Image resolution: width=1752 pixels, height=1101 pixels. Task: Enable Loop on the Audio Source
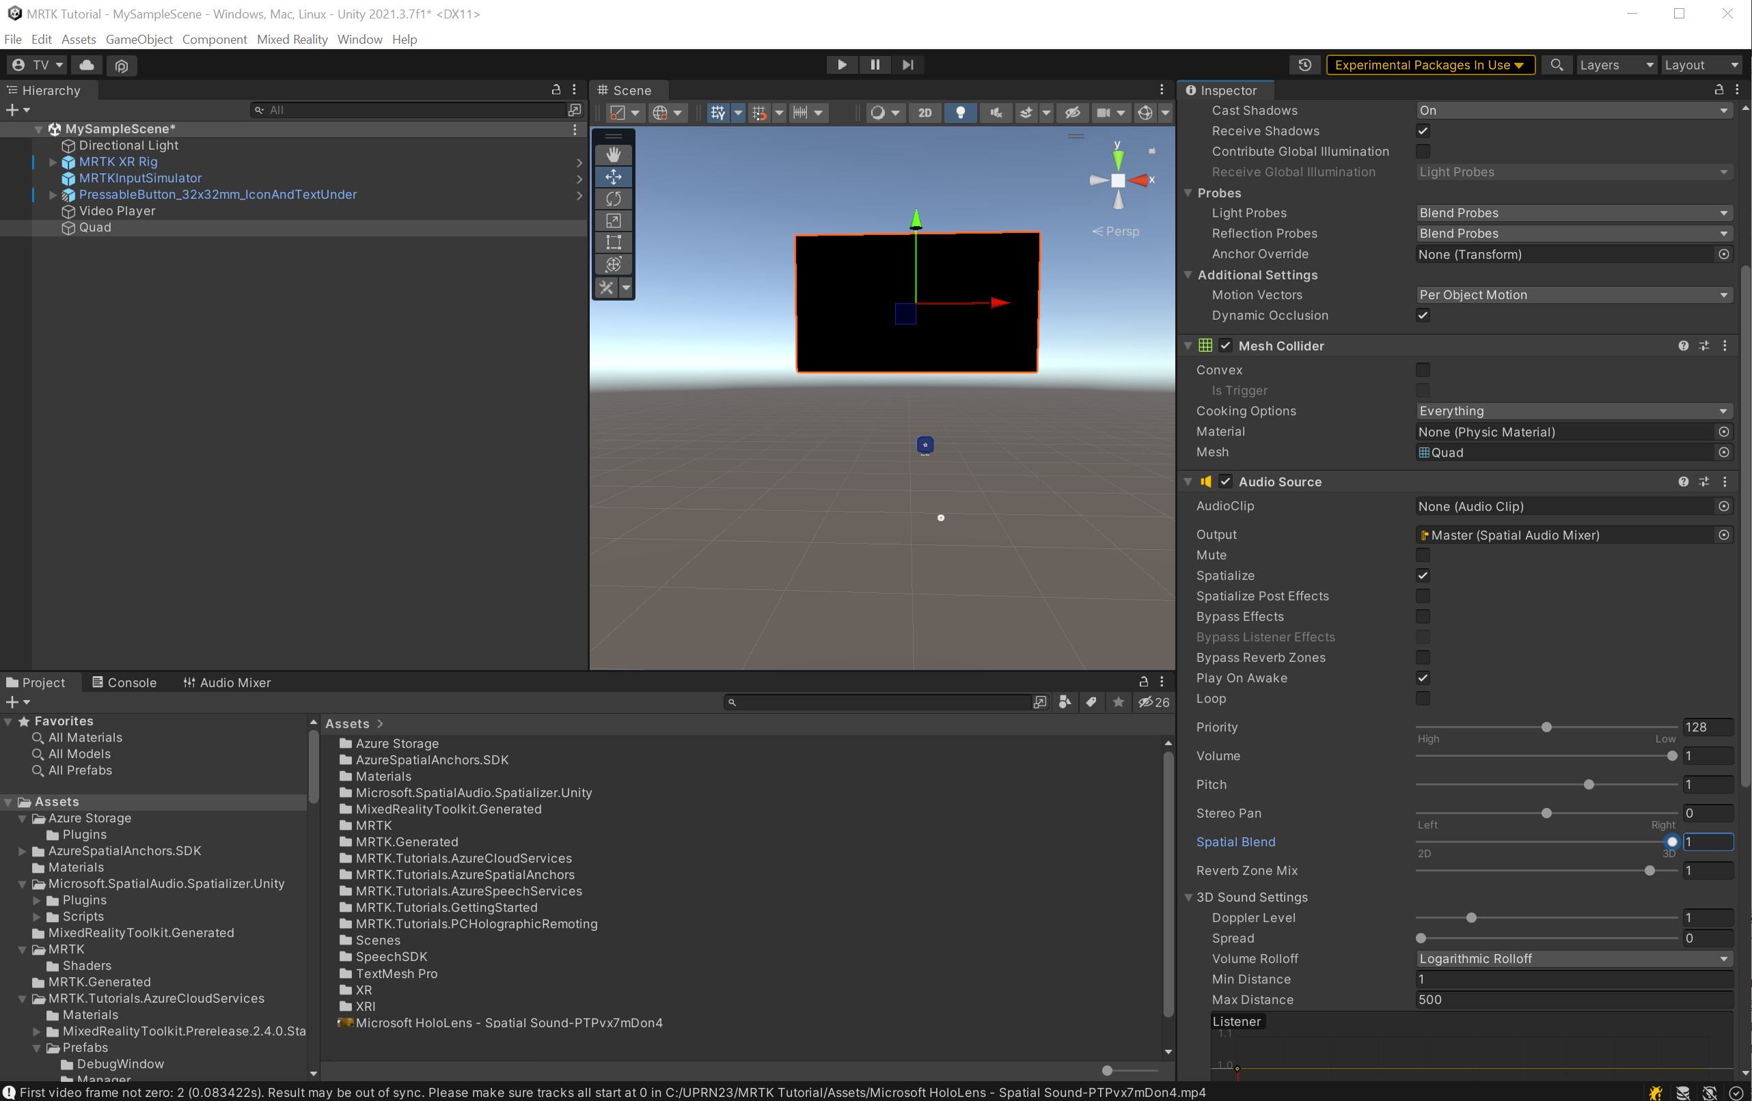(x=1424, y=698)
